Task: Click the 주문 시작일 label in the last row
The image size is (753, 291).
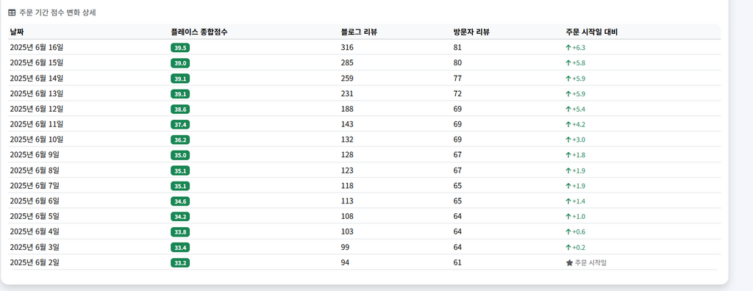Action: coord(590,263)
